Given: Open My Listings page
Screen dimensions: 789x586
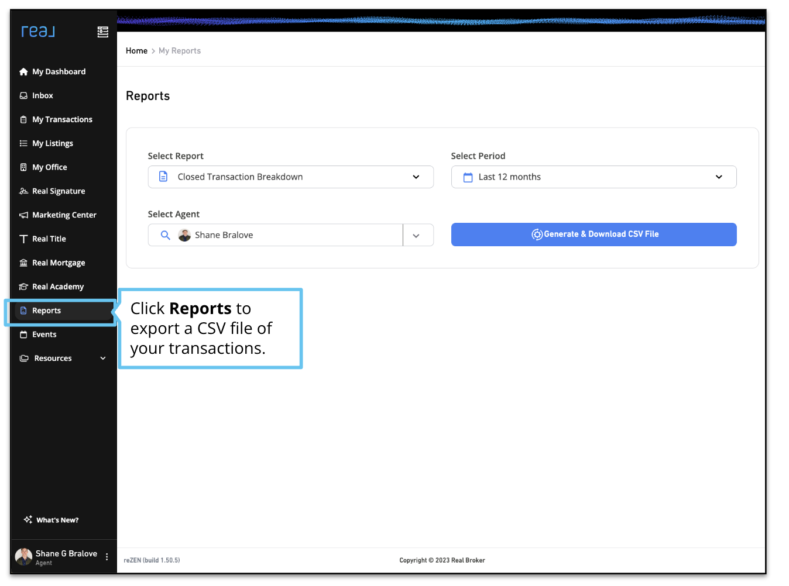Looking at the screenshot, I should pos(52,143).
